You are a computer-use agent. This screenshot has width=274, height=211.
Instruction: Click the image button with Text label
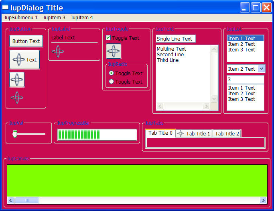[x=24, y=60]
